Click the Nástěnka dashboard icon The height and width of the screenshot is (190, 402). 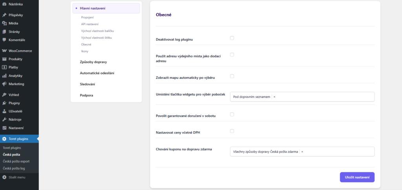[x=4, y=4]
